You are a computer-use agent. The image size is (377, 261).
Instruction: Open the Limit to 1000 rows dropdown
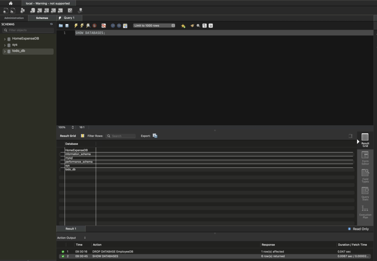point(154,26)
